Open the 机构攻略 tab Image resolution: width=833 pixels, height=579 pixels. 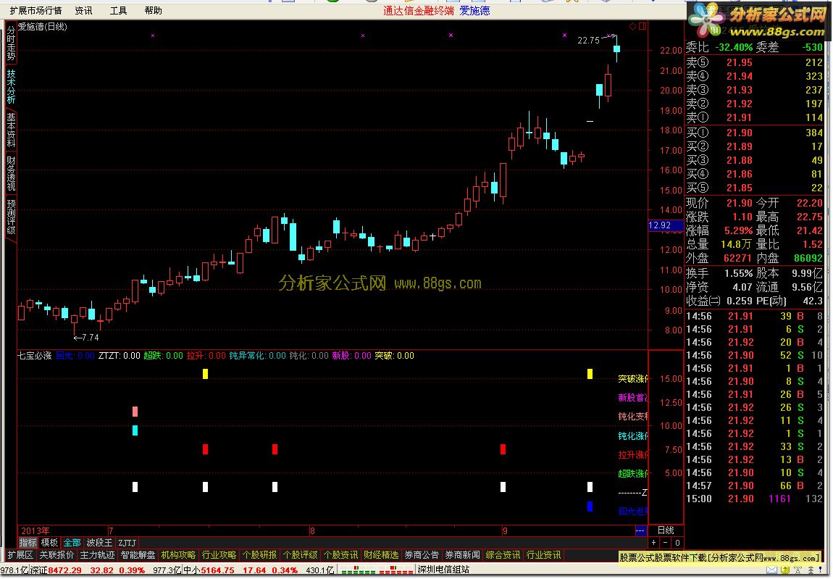tap(178, 555)
